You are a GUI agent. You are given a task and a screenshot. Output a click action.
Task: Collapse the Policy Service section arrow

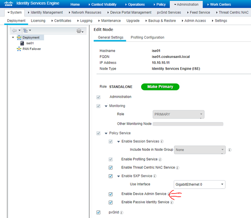pyautogui.click(x=106, y=133)
